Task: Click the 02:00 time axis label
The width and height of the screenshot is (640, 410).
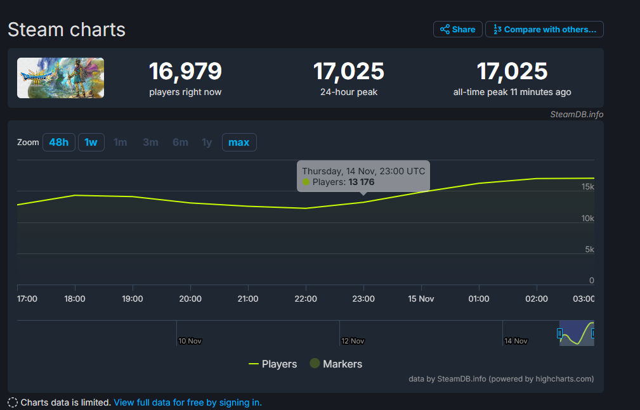Action: 537,298
